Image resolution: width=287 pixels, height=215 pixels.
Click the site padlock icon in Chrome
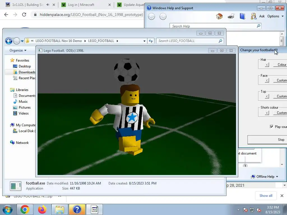point(35,15)
